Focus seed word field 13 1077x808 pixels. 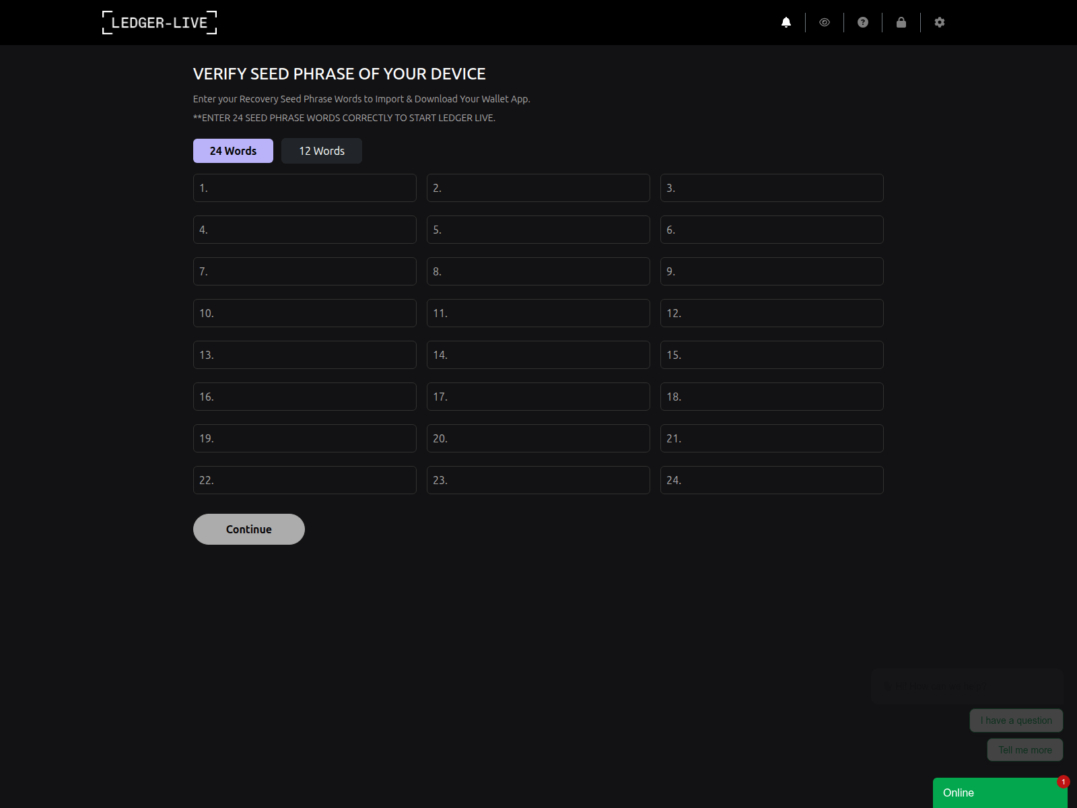[x=305, y=355]
